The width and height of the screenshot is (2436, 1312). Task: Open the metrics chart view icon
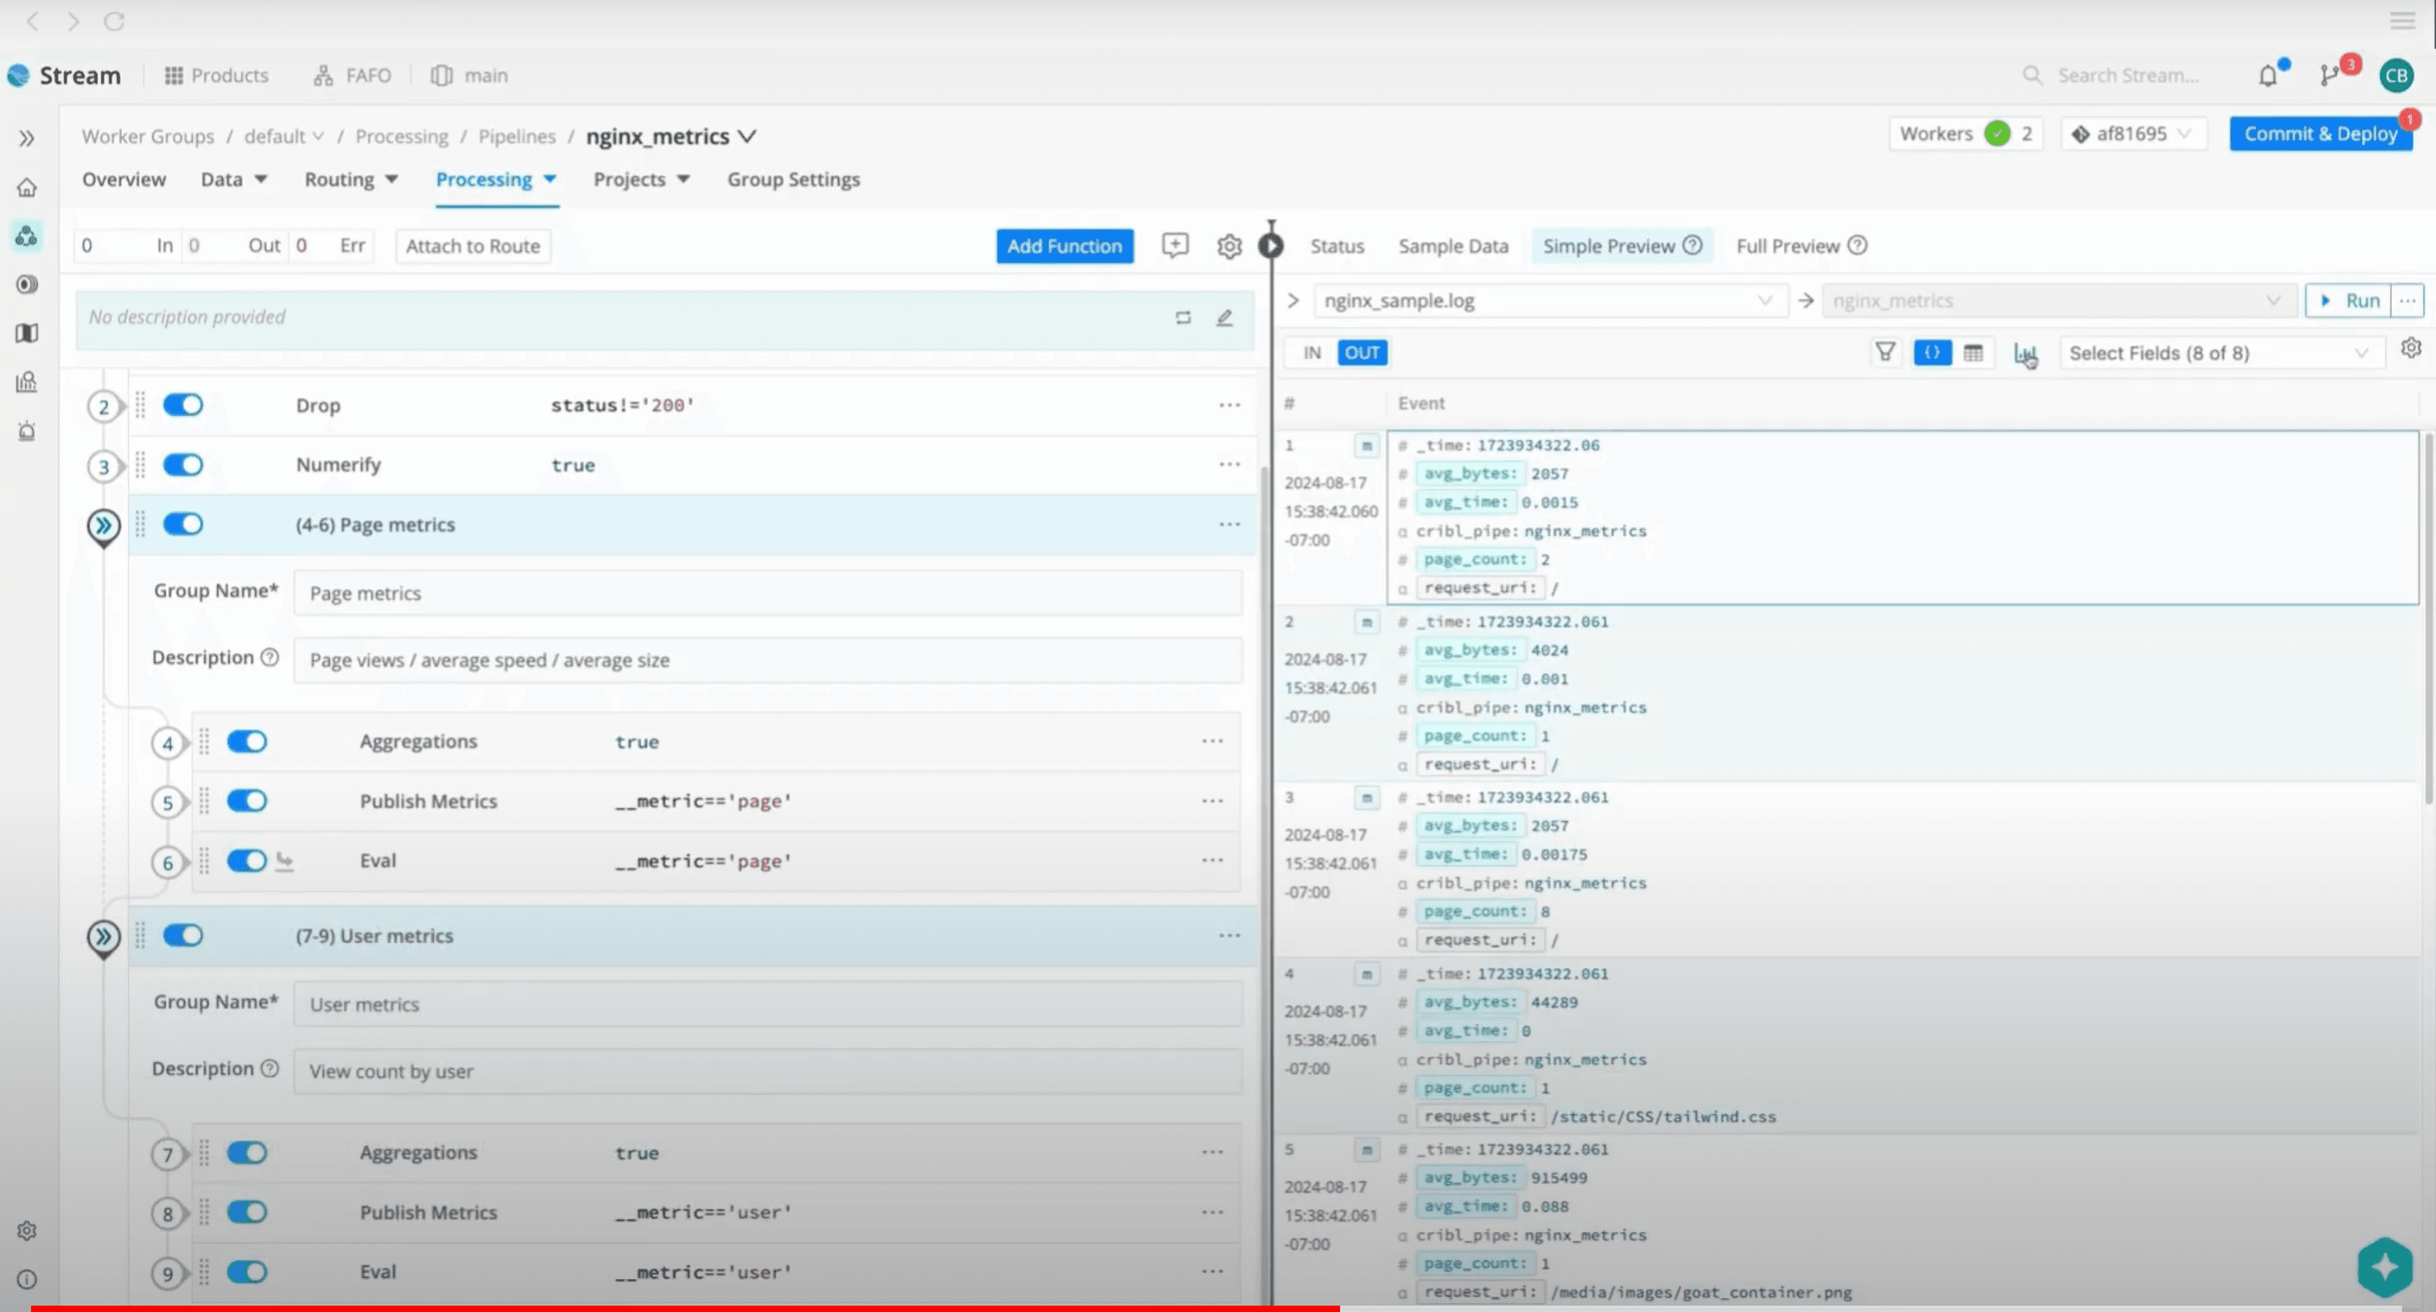tap(2024, 353)
